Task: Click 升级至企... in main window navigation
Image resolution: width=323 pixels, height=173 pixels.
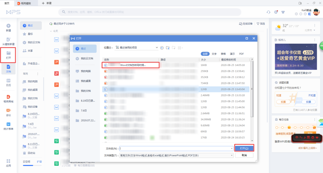Action: 31,64
